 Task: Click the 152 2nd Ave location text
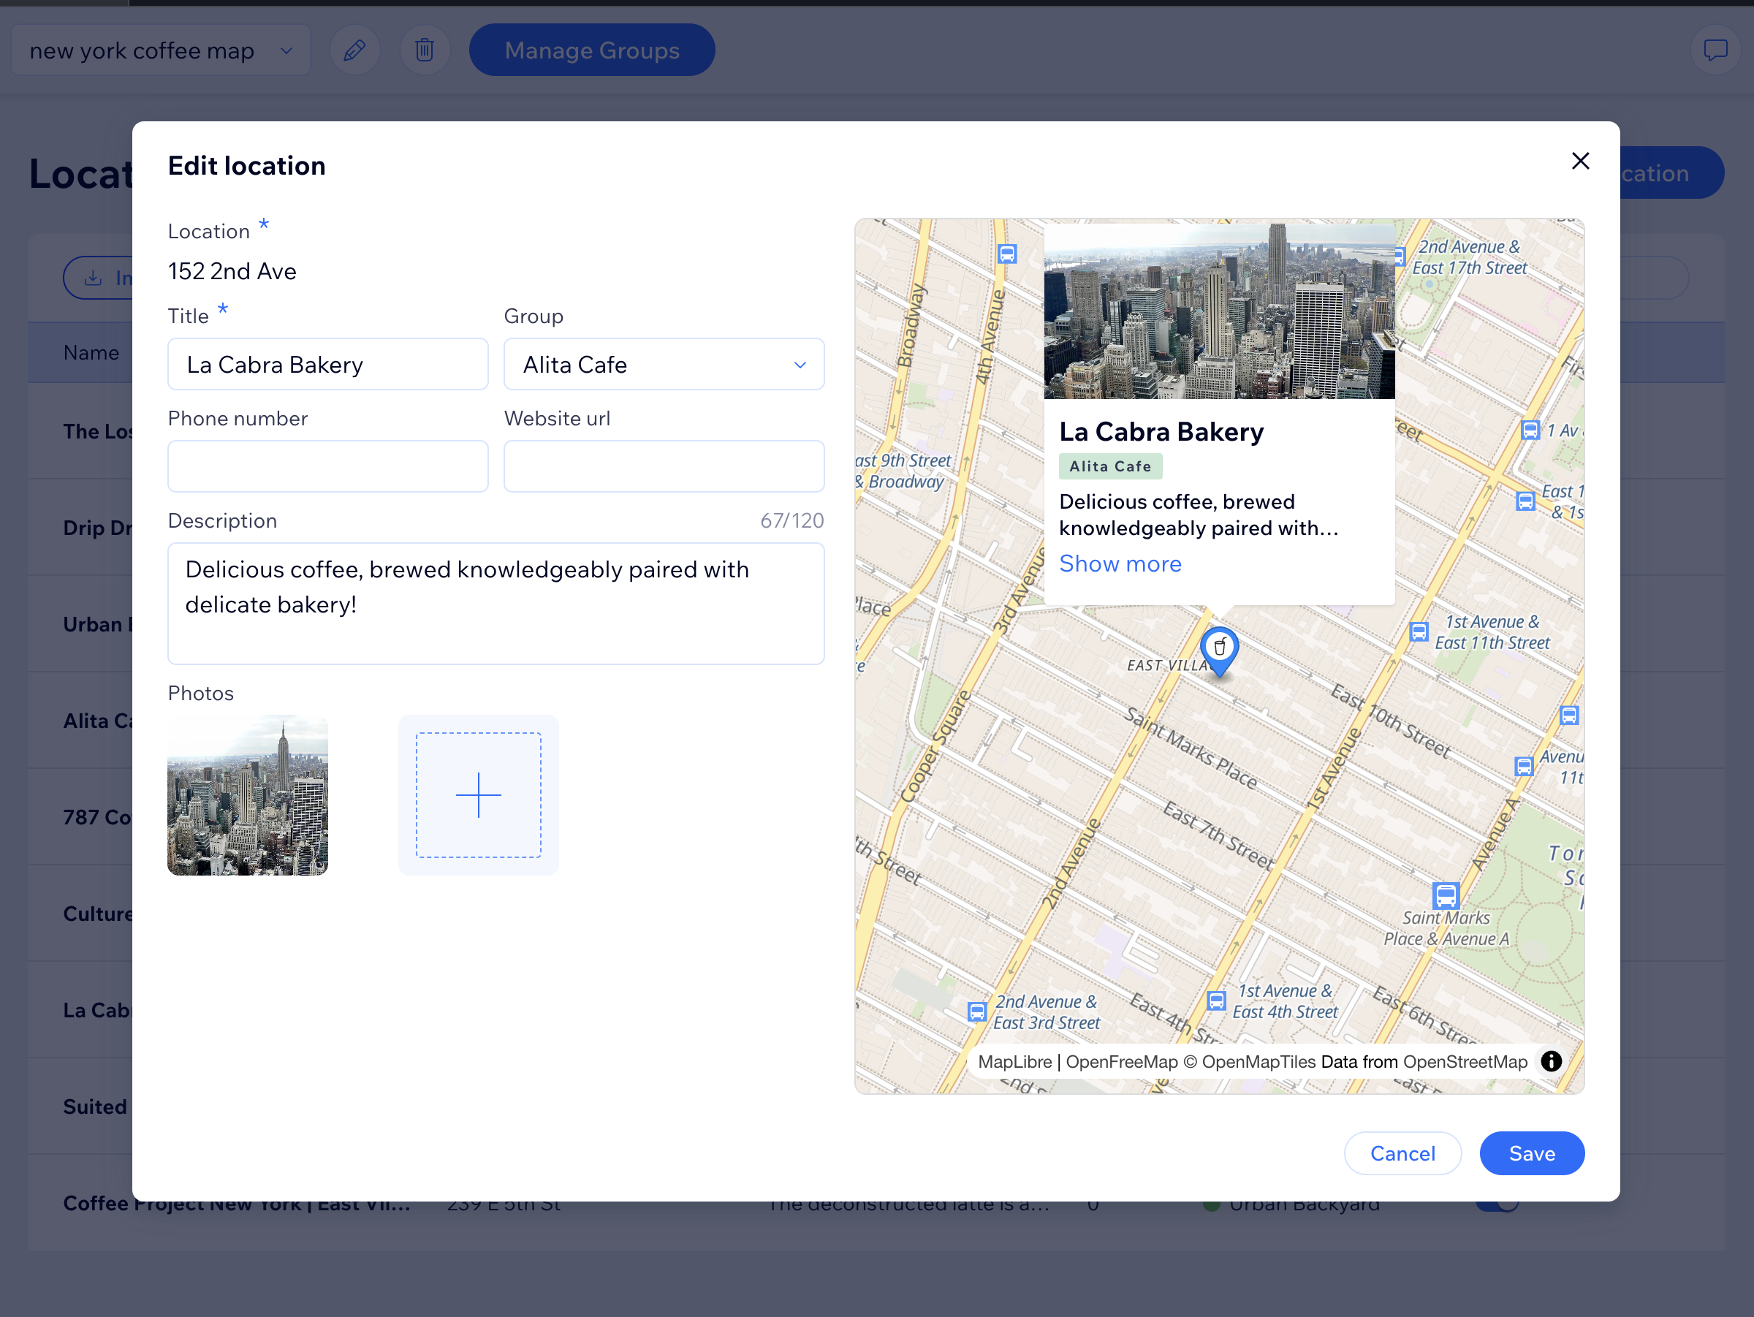[232, 271]
